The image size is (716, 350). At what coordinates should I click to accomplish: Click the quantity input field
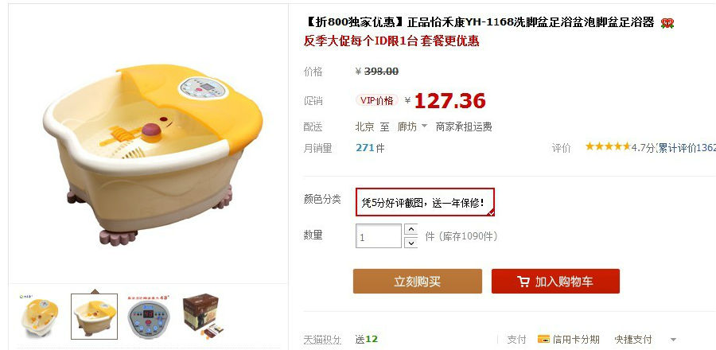(379, 236)
